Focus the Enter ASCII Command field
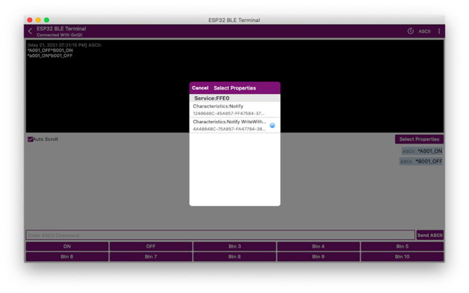The height and width of the screenshot is (293, 469). (x=220, y=235)
